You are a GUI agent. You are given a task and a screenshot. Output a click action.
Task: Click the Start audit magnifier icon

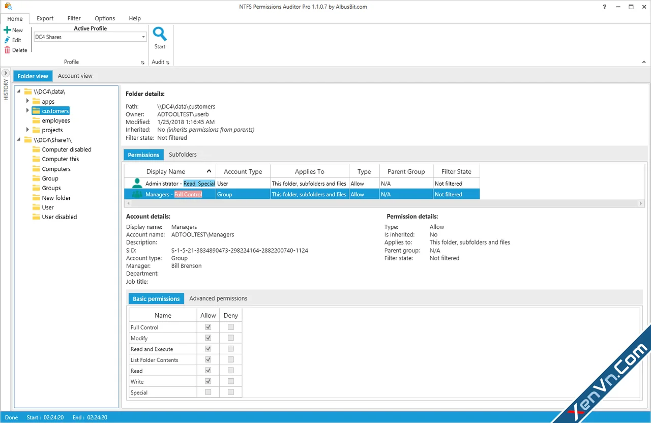tap(160, 34)
